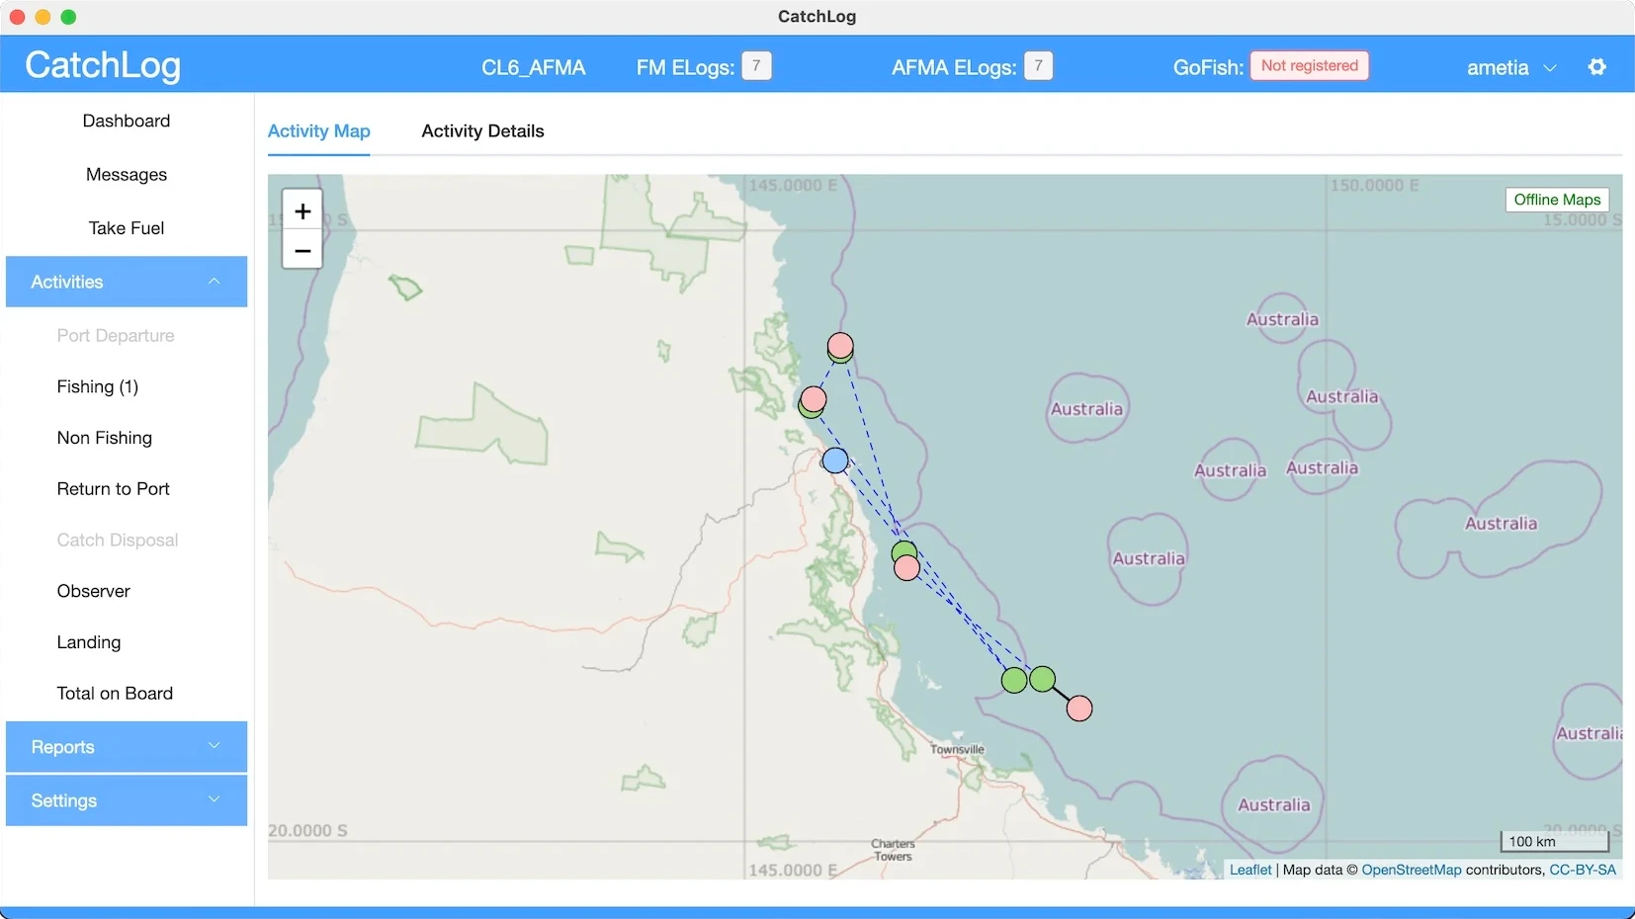Click the AFMA ELogs count badge
The width and height of the screenshot is (1635, 919).
(x=1038, y=66)
